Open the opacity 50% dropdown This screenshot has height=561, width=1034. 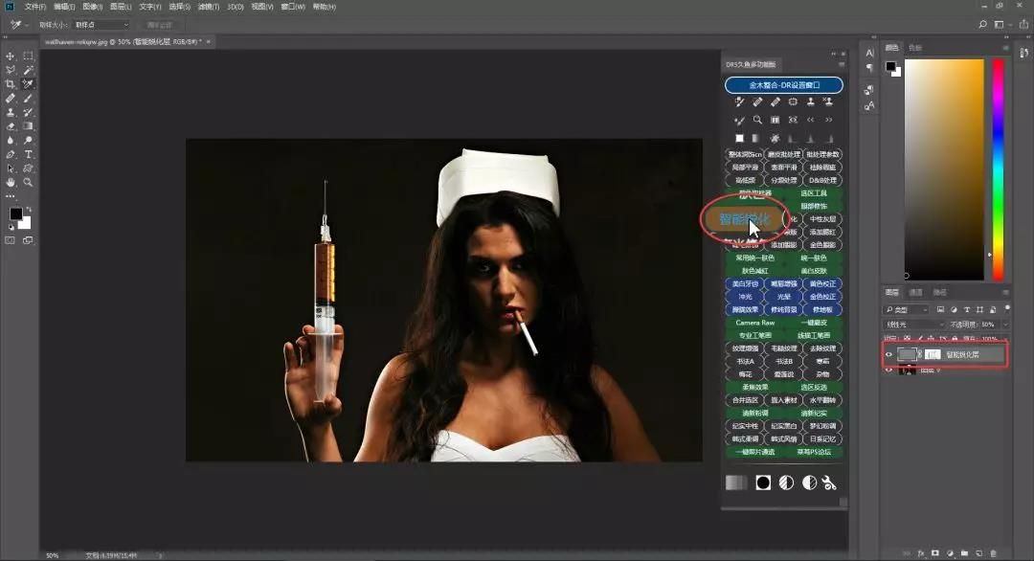989,325
